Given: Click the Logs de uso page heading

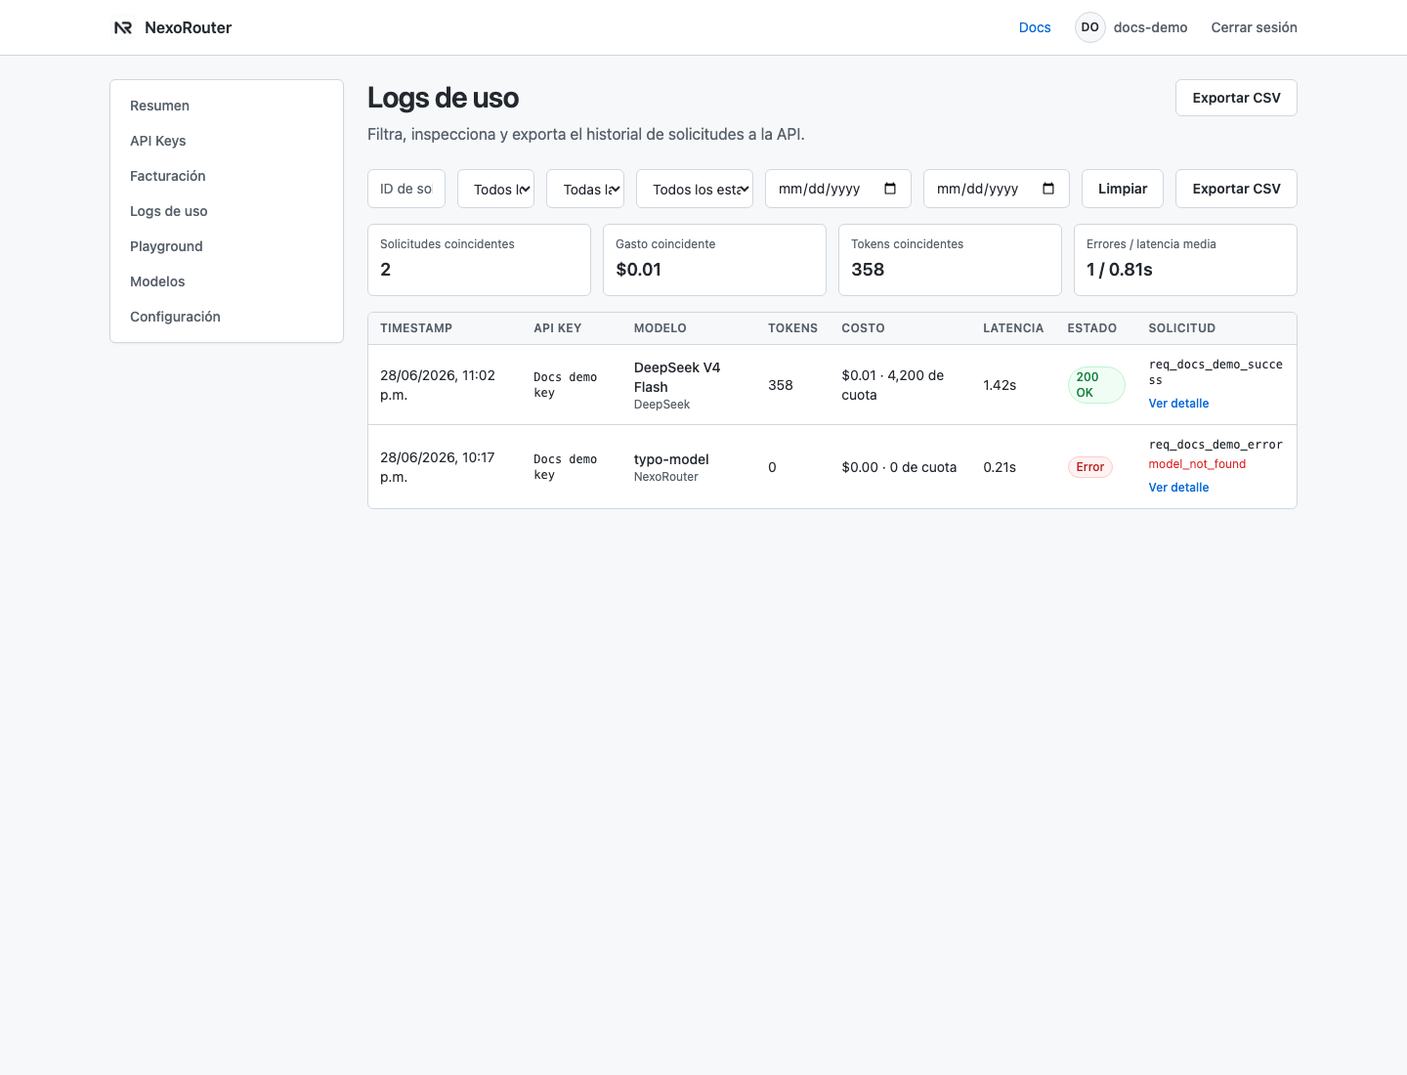Looking at the screenshot, I should [443, 98].
